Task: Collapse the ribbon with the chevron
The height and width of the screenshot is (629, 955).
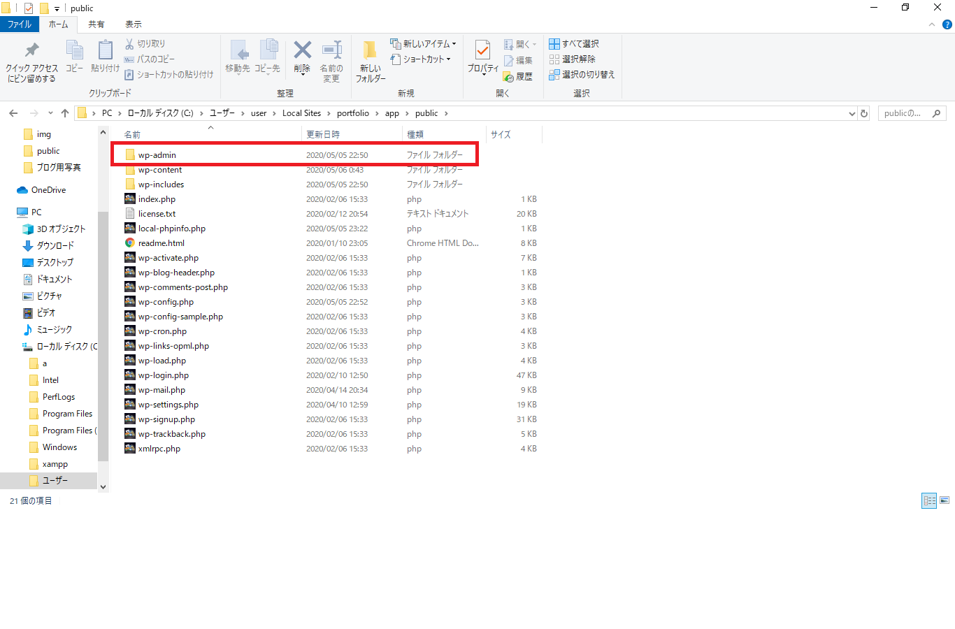Action: tap(931, 24)
